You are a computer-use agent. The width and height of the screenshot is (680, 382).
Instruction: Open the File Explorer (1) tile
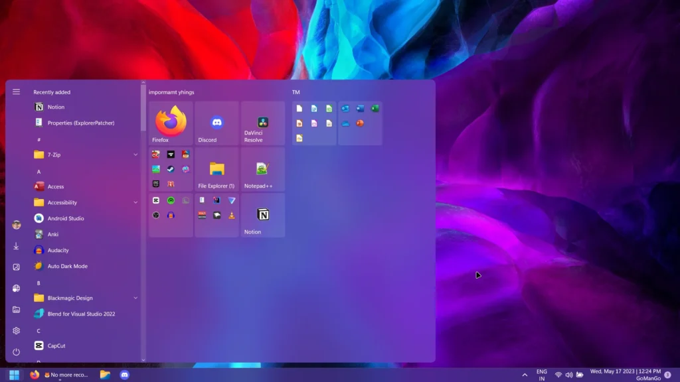[x=217, y=169]
